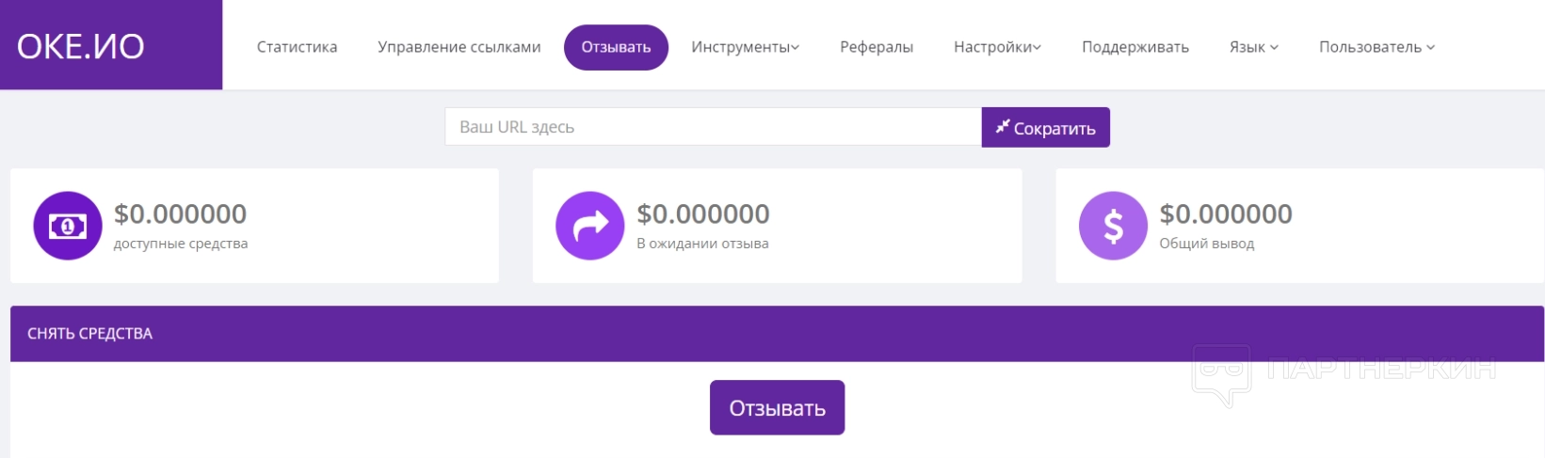Click the ОКЕ.ИО logo
The height and width of the screenshot is (458, 1545).
[x=81, y=46]
